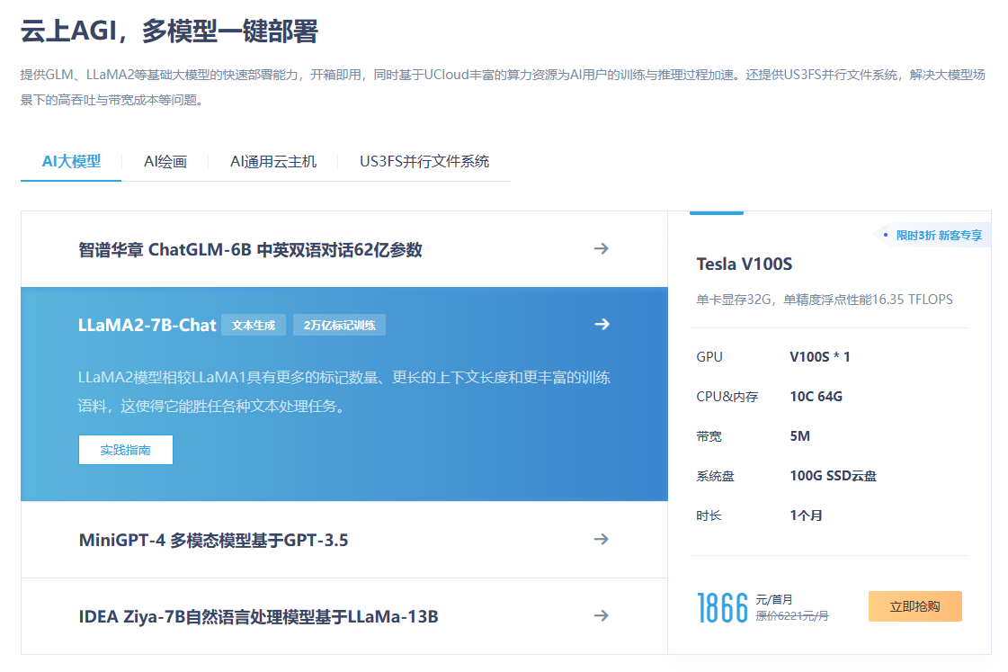Image resolution: width=1008 pixels, height=672 pixels.
Task: Select the 100G SSD云盘 value
Action: (834, 476)
